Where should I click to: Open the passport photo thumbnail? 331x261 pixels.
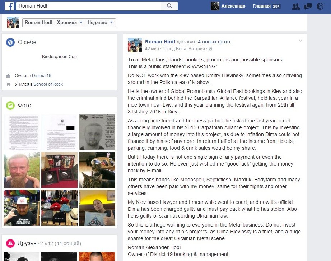coord(97,132)
